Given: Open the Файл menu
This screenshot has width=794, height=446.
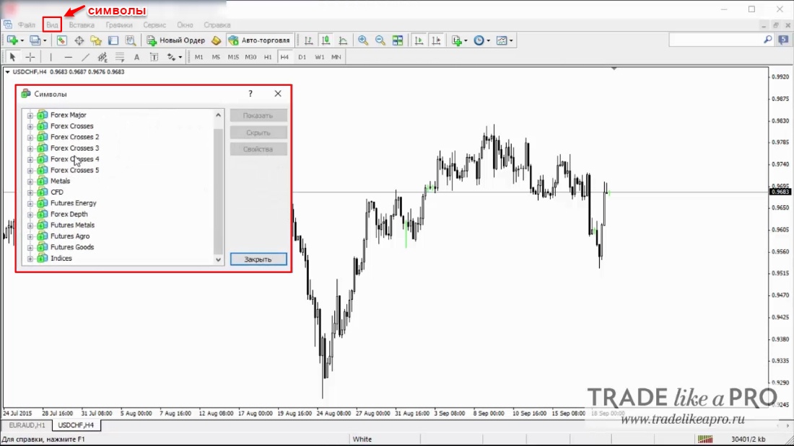Looking at the screenshot, I should pyautogui.click(x=26, y=24).
